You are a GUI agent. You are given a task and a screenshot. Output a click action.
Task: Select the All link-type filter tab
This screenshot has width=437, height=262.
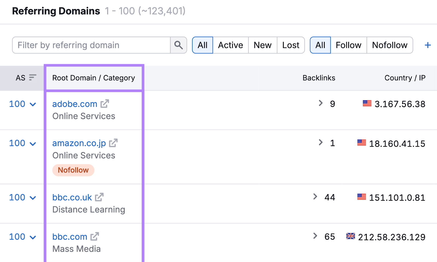pos(320,45)
